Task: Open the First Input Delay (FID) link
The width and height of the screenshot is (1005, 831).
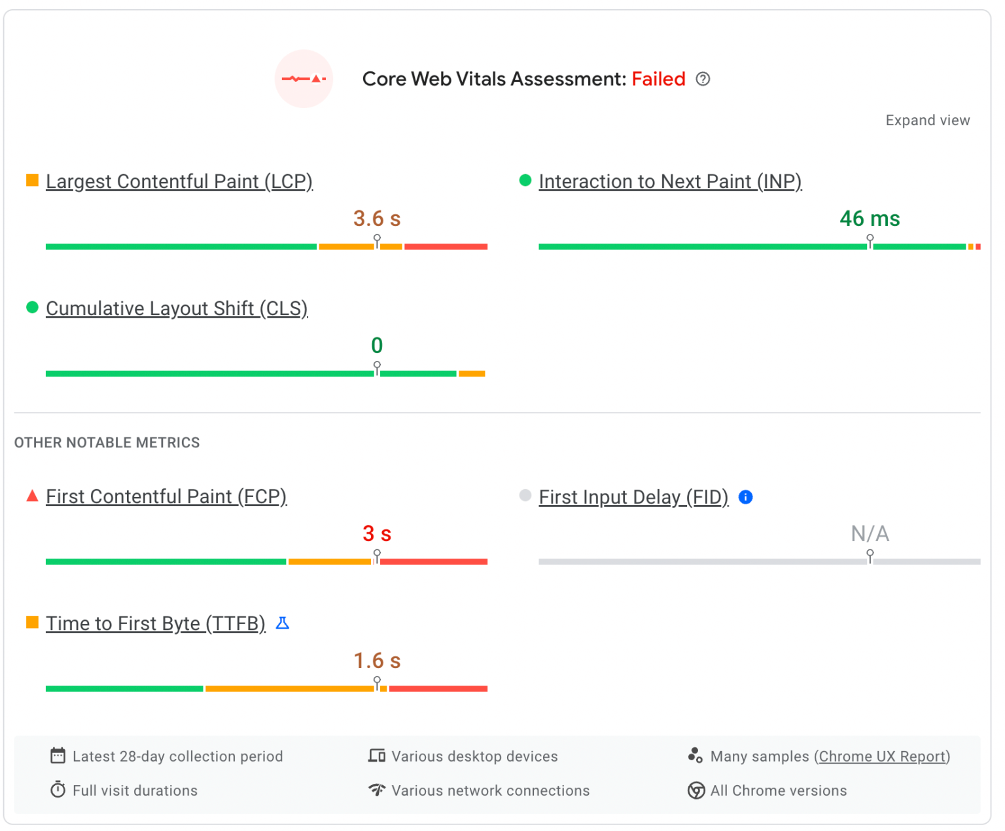Action: point(633,497)
